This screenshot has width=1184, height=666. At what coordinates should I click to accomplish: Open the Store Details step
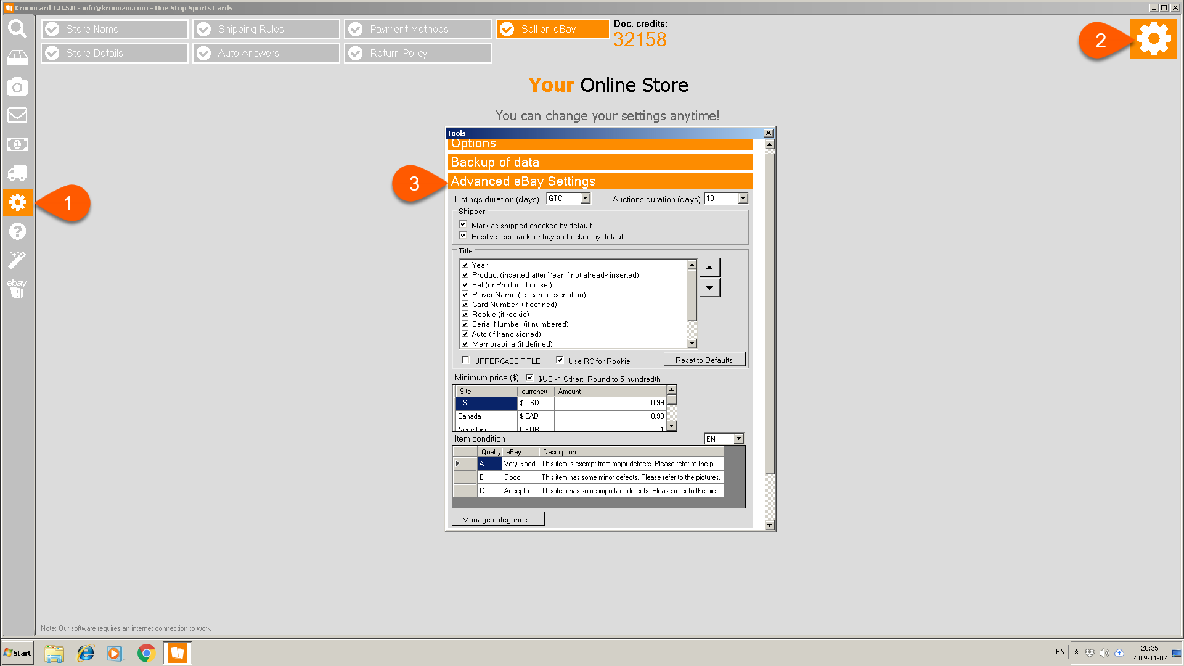[x=115, y=53]
